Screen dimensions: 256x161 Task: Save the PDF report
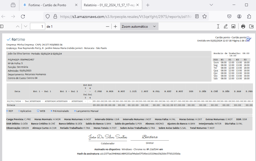pos(251,26)
